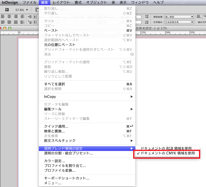This screenshot has width=206, height=187.
Task: Choose ペースト from the edit menu
Action: [x=87, y=31]
